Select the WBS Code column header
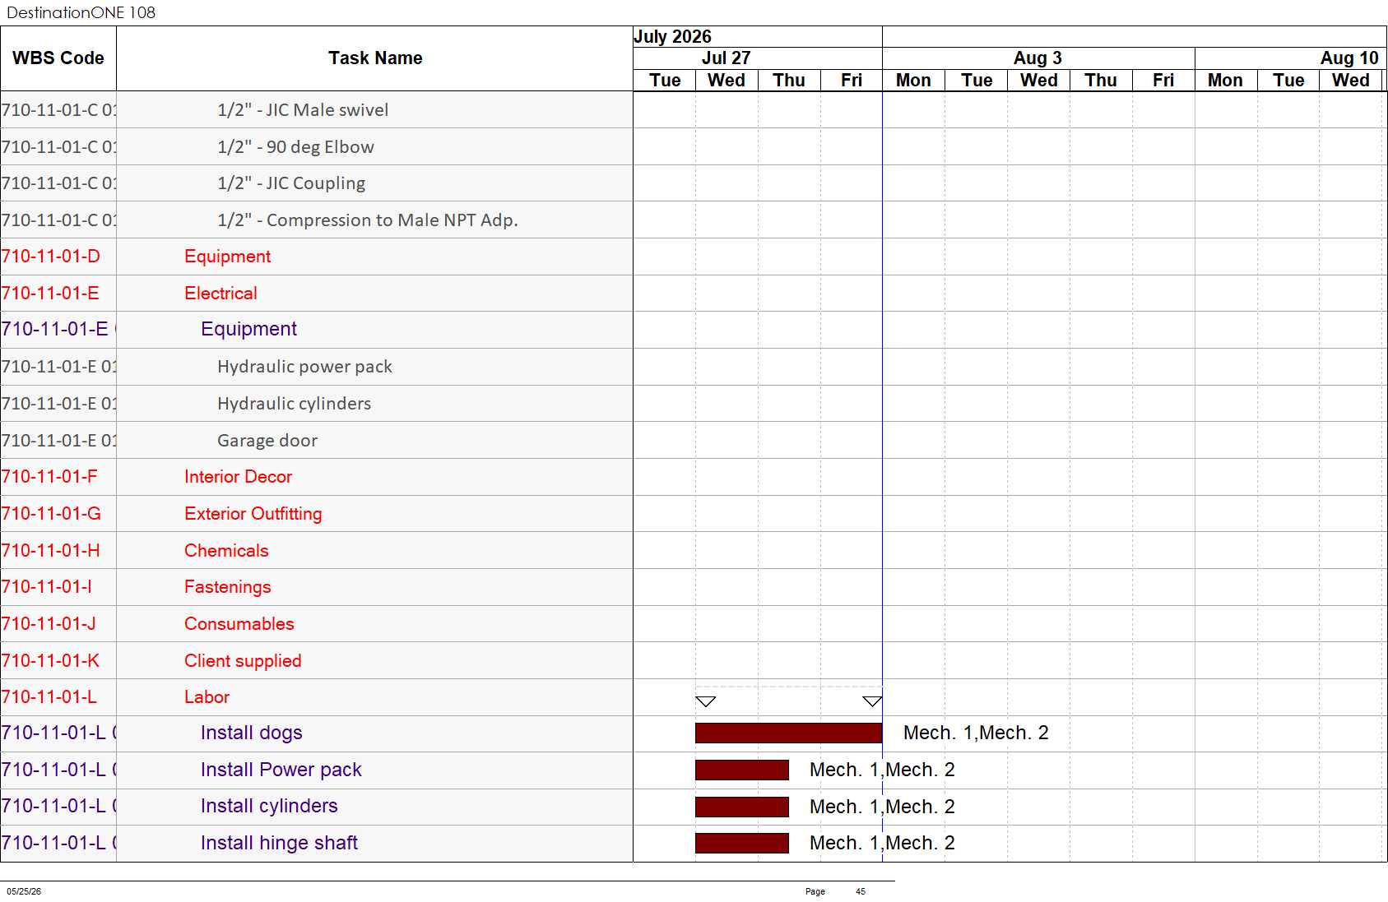The height and width of the screenshot is (902, 1388). click(x=58, y=58)
